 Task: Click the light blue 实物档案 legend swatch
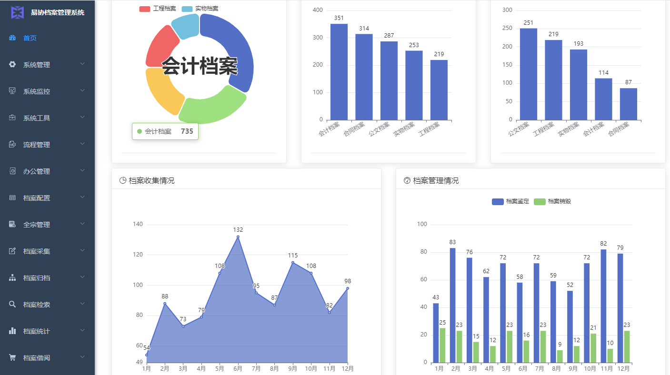coord(187,9)
